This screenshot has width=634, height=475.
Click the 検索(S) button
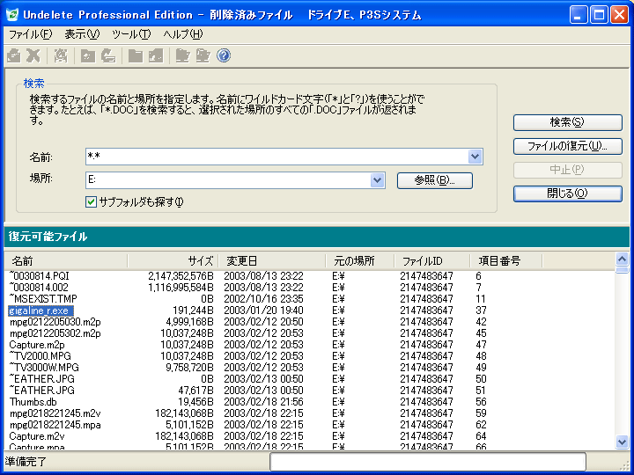(x=567, y=122)
